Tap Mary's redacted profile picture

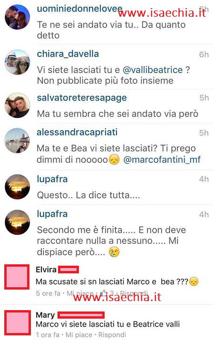tap(18, 322)
